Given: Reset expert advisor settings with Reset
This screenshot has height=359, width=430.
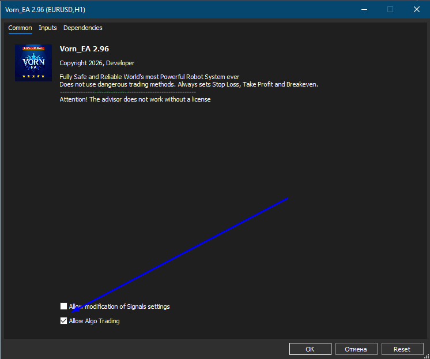Looking at the screenshot, I should pos(402,349).
